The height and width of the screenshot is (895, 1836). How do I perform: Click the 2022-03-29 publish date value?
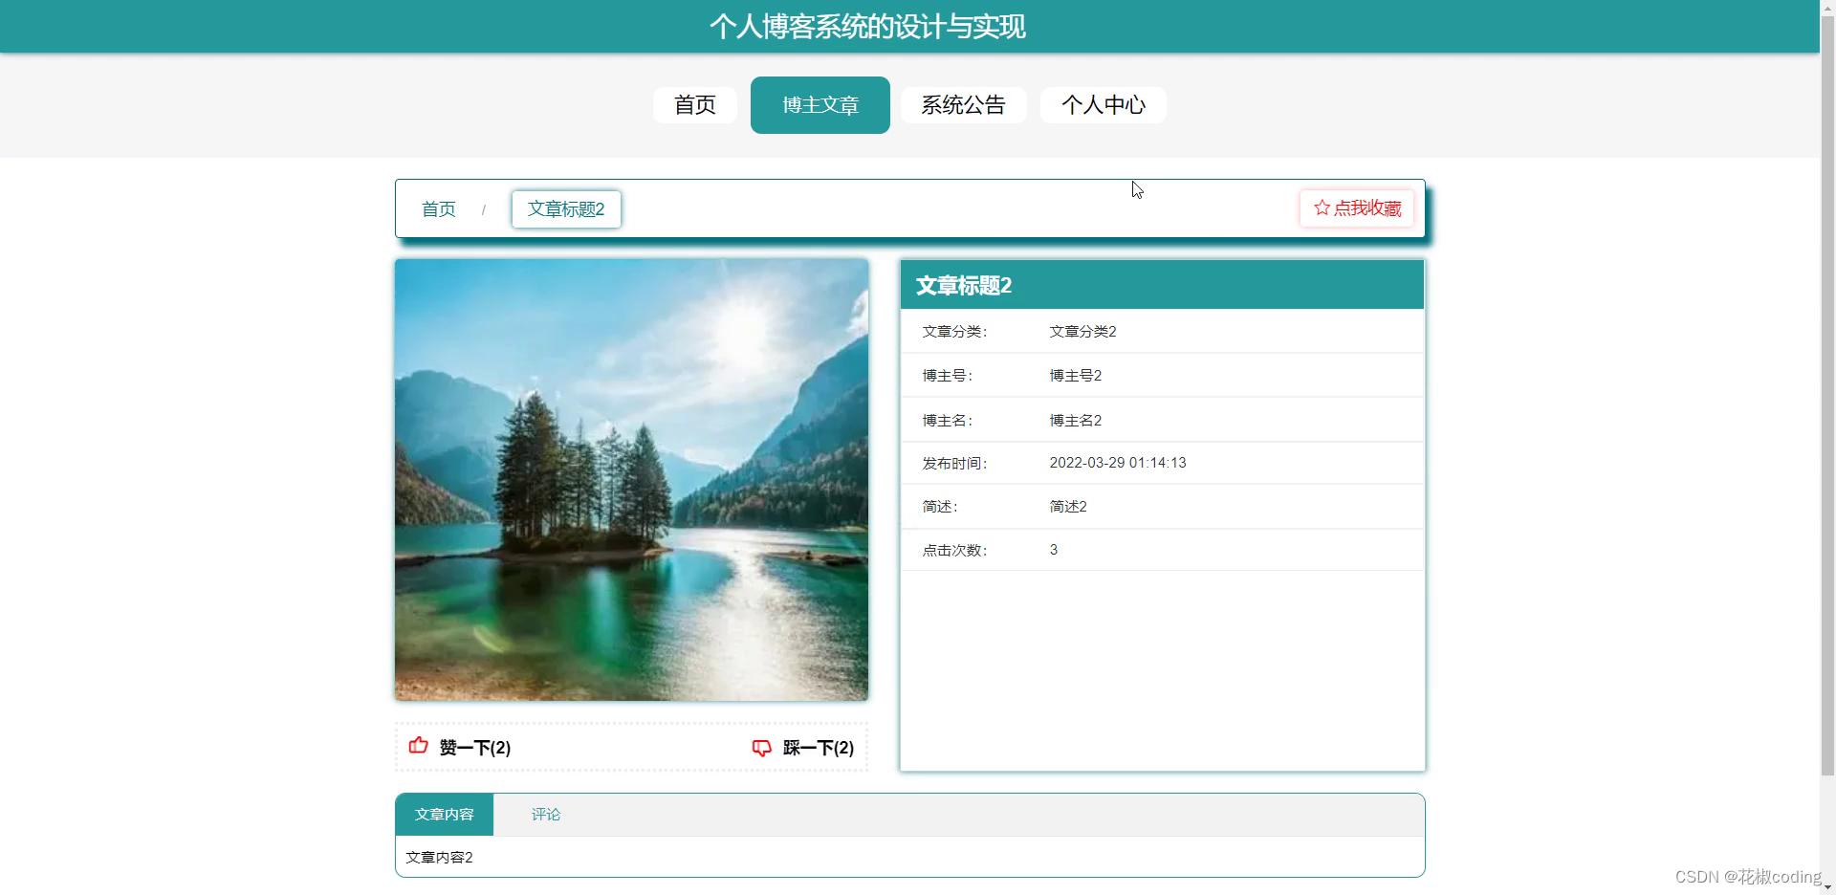[x=1117, y=462]
